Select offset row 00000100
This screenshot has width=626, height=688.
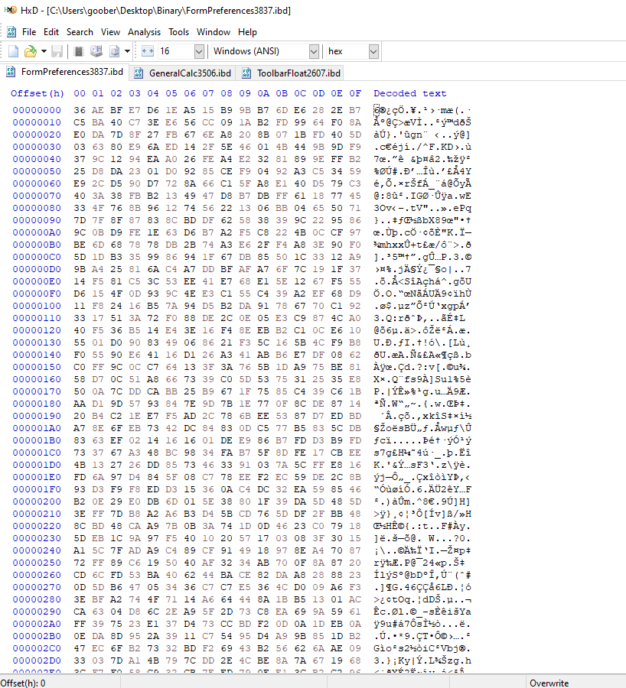point(37,306)
